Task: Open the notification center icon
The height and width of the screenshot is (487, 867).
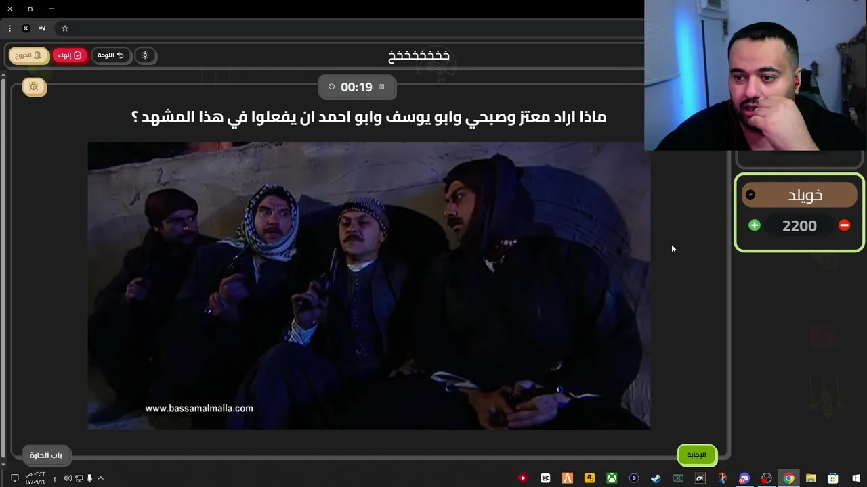Action: (14, 478)
